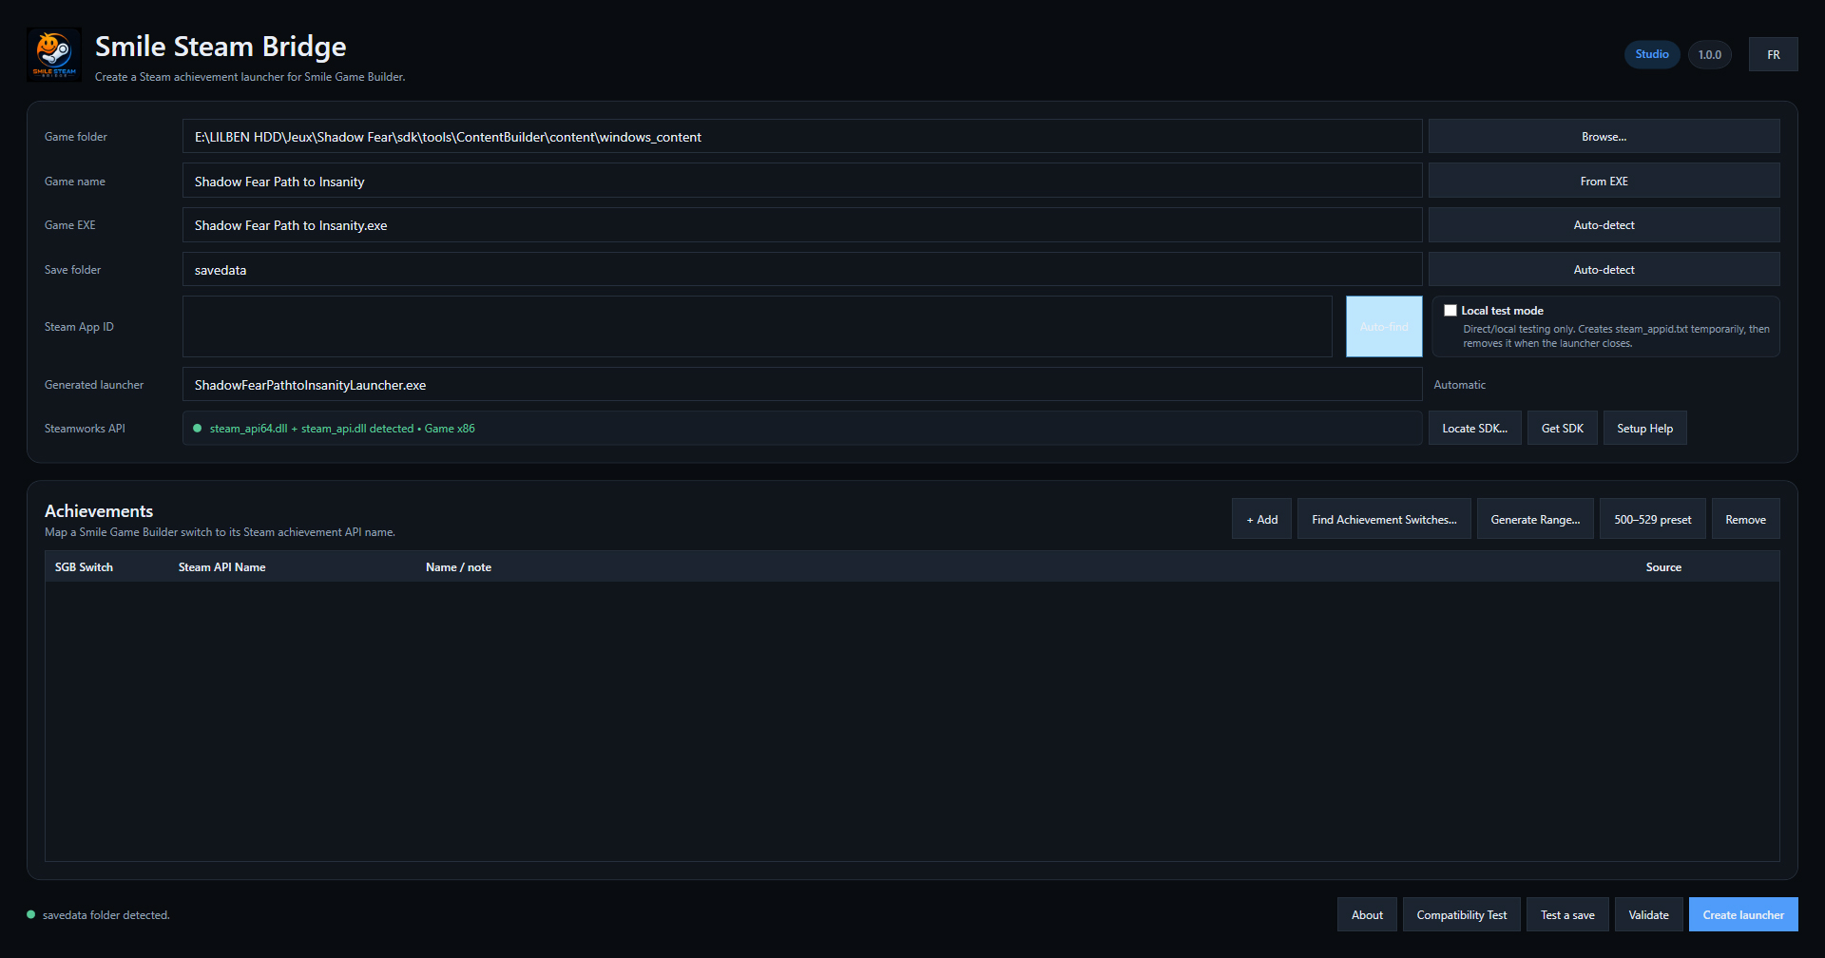Auto-detect the Game EXE
The height and width of the screenshot is (958, 1825).
click(1604, 225)
